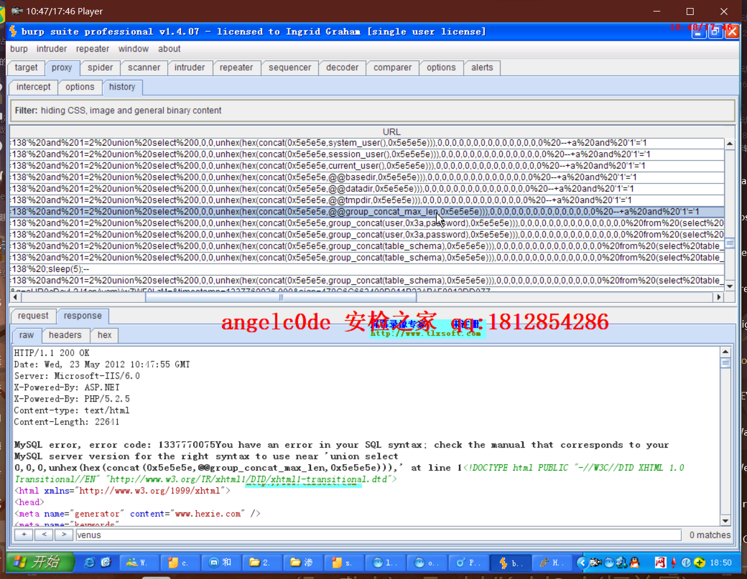
Task: Select history row containing system_user()
Action: [367, 143]
